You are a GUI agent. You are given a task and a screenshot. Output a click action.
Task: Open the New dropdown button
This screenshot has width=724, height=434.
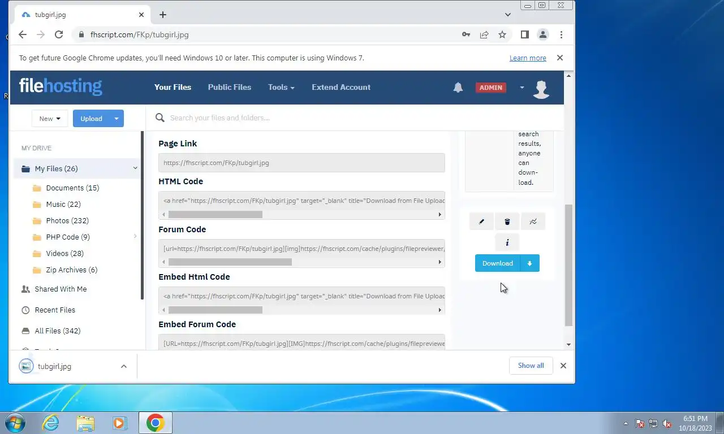(x=50, y=119)
